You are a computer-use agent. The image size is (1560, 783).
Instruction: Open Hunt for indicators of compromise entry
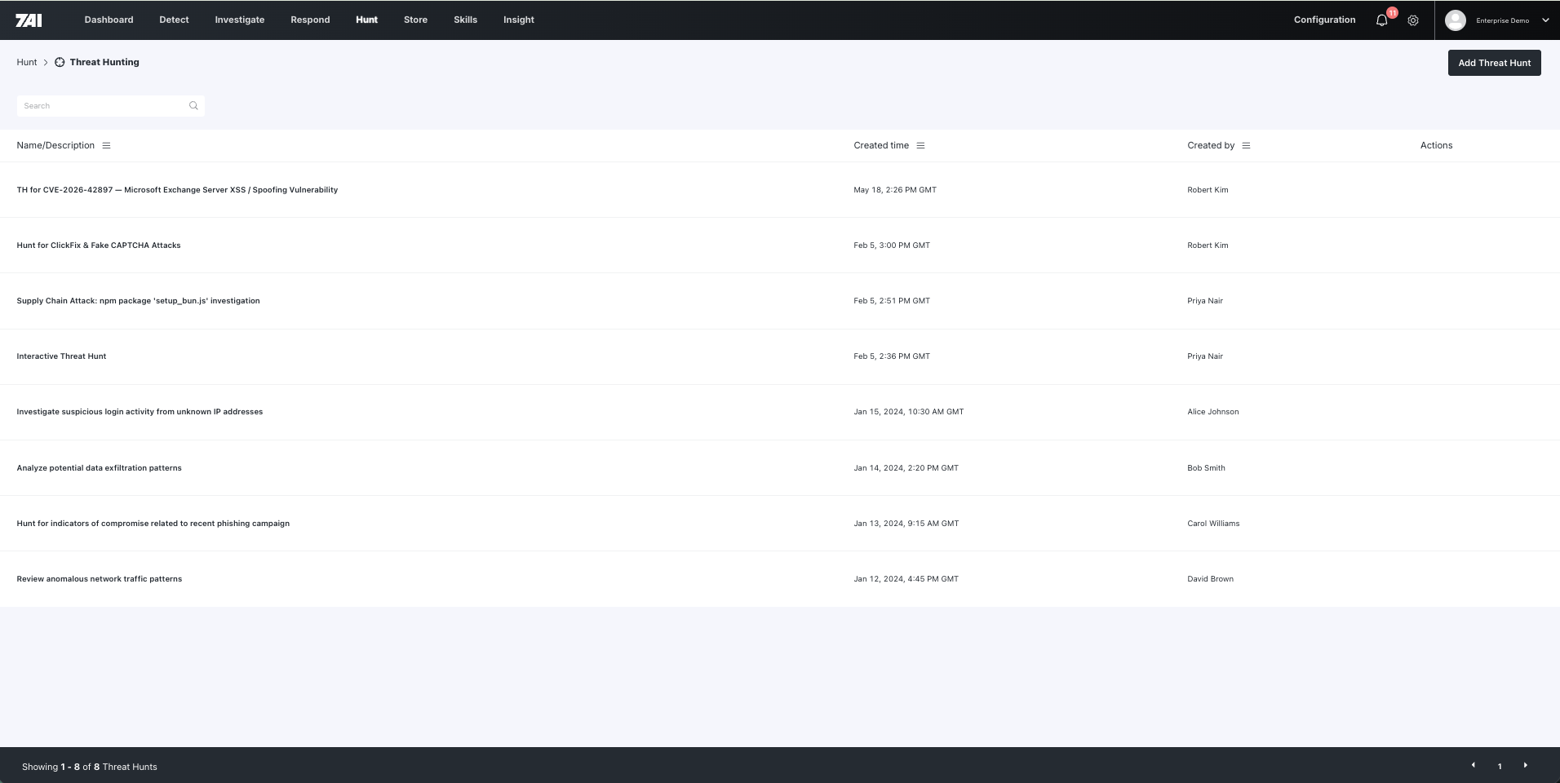(x=153, y=524)
